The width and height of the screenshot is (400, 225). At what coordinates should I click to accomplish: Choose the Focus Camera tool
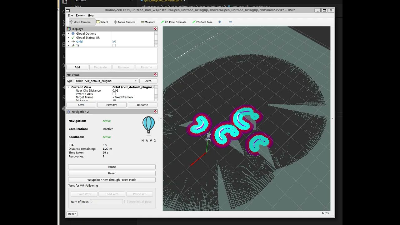point(124,22)
